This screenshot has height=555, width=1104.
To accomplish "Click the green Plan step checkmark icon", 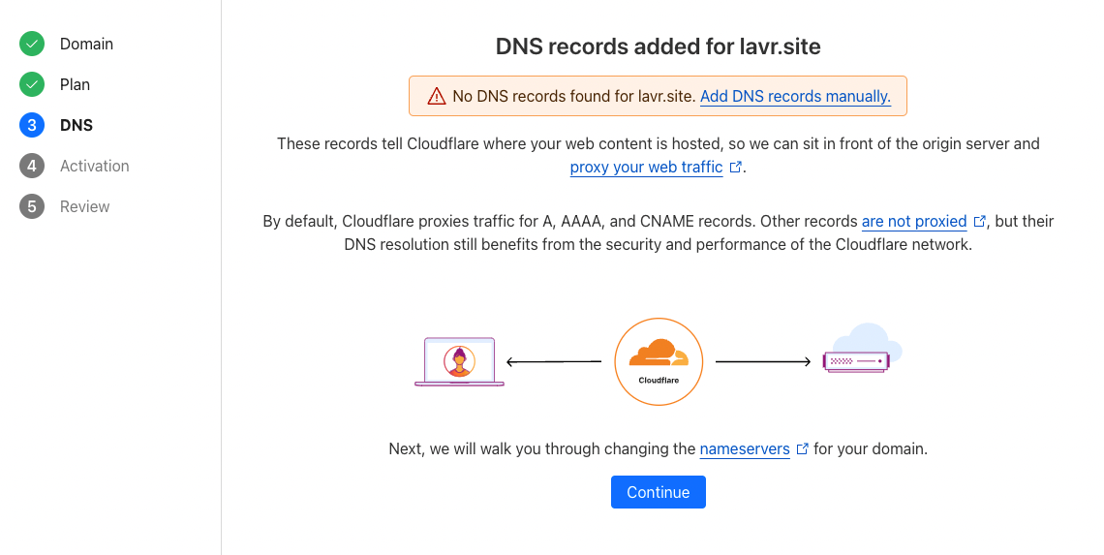I will (32, 84).
